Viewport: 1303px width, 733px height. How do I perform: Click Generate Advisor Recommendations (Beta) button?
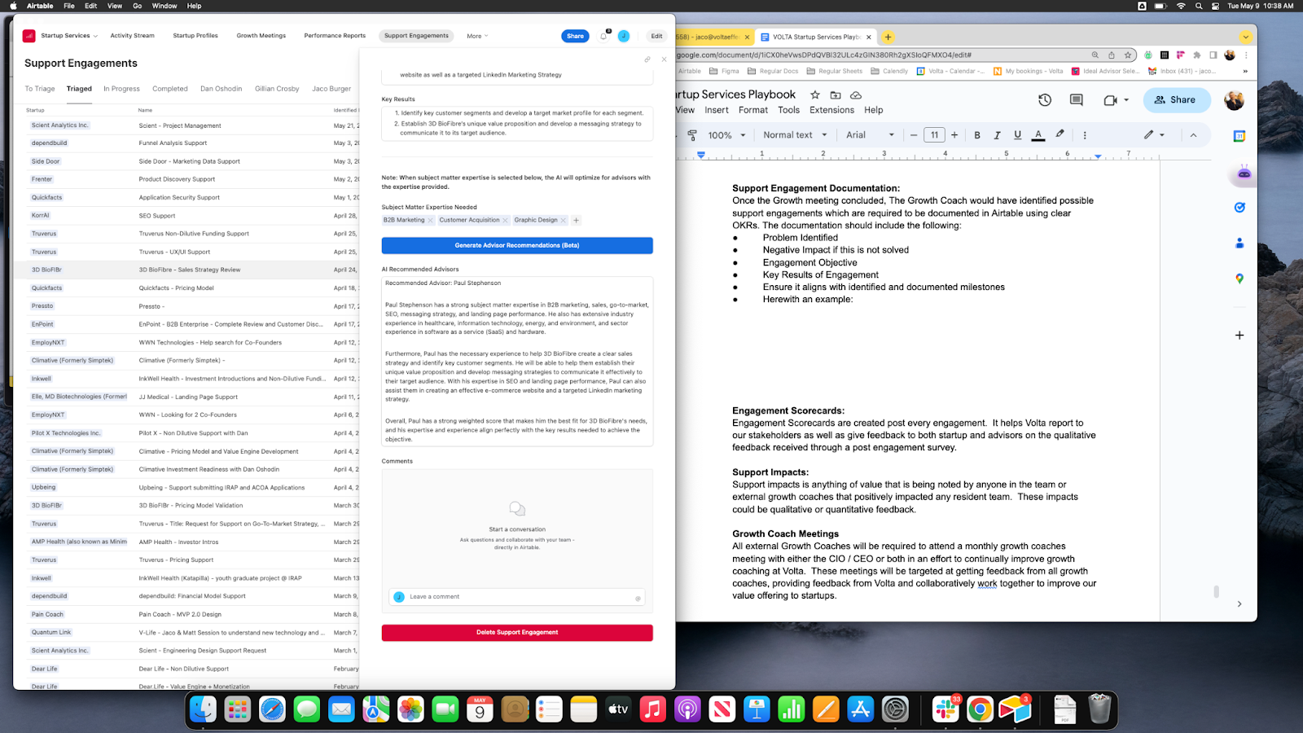(517, 245)
